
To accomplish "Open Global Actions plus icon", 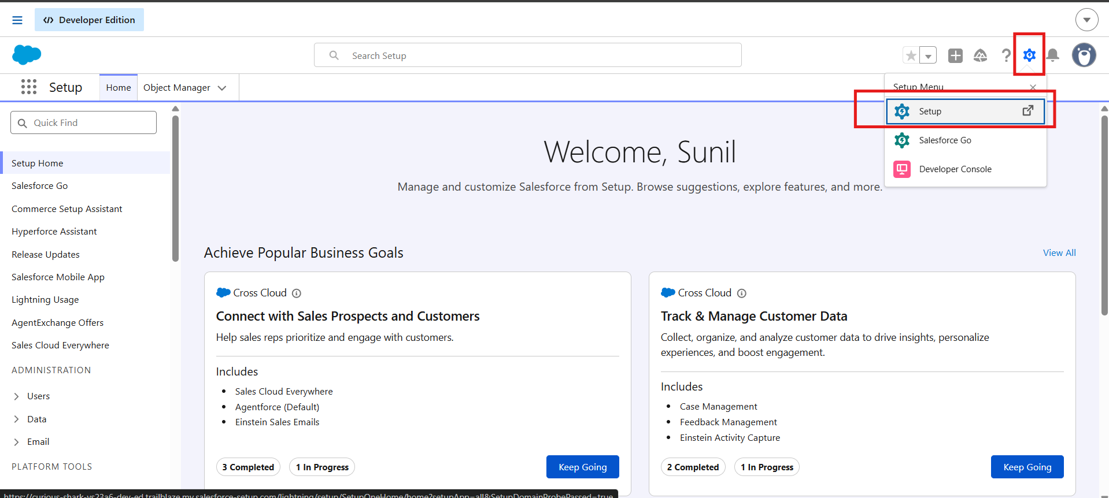I will click(955, 55).
